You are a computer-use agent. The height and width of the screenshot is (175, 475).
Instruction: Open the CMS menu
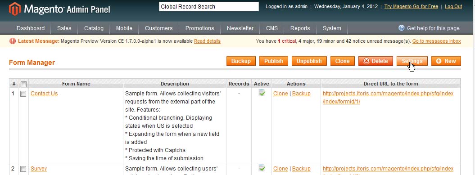point(272,28)
